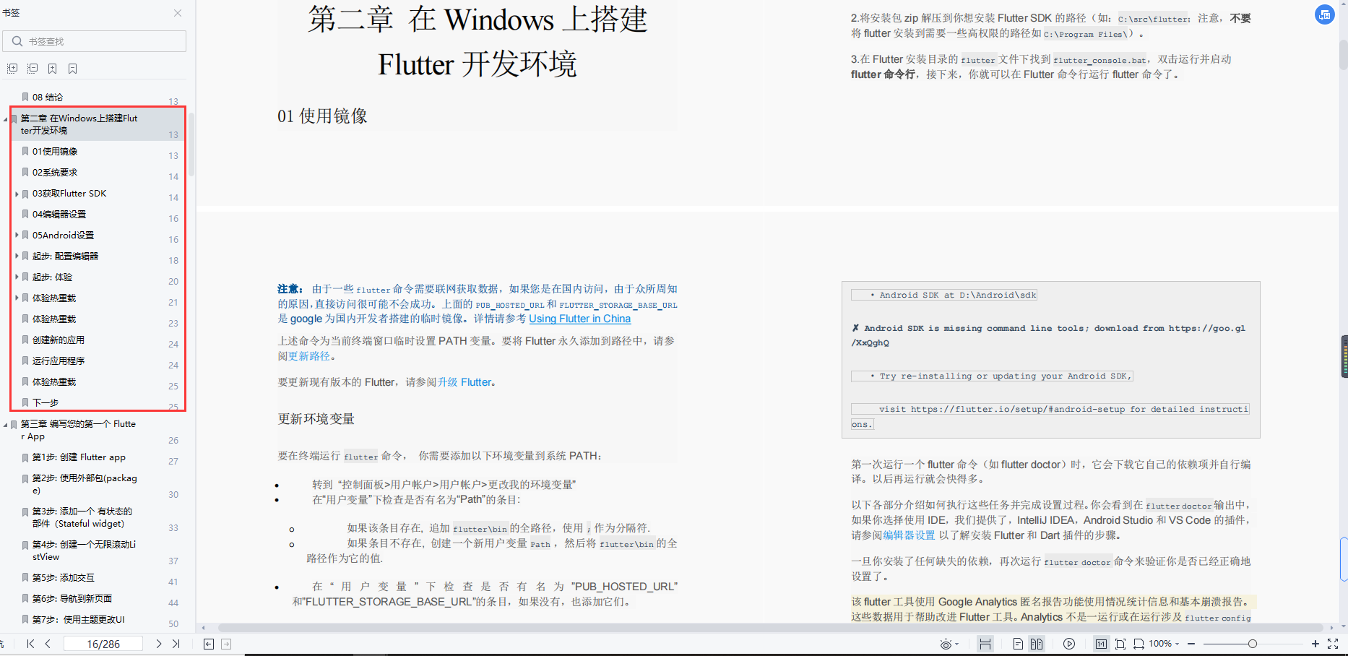
Task: Expand the 起步: 体验 bookmark
Action: click(x=17, y=277)
